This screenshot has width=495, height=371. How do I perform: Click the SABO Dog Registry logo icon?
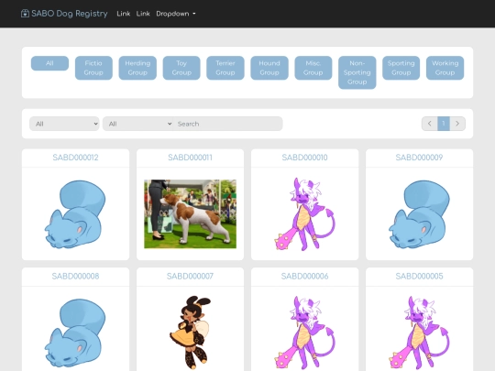[x=25, y=14]
